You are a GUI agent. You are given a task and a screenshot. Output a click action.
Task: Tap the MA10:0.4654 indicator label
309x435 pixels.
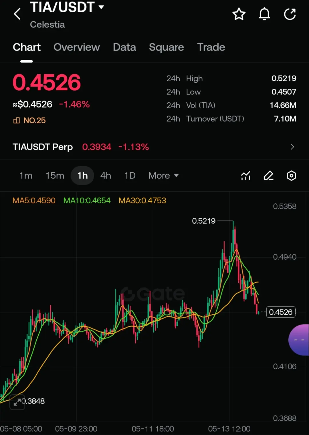click(x=87, y=200)
